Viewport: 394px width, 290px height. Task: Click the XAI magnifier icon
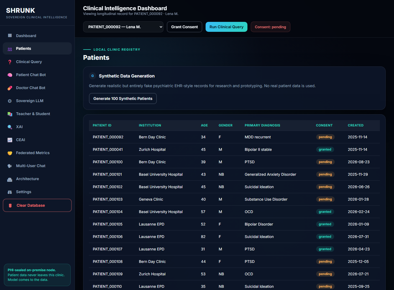click(x=10, y=127)
